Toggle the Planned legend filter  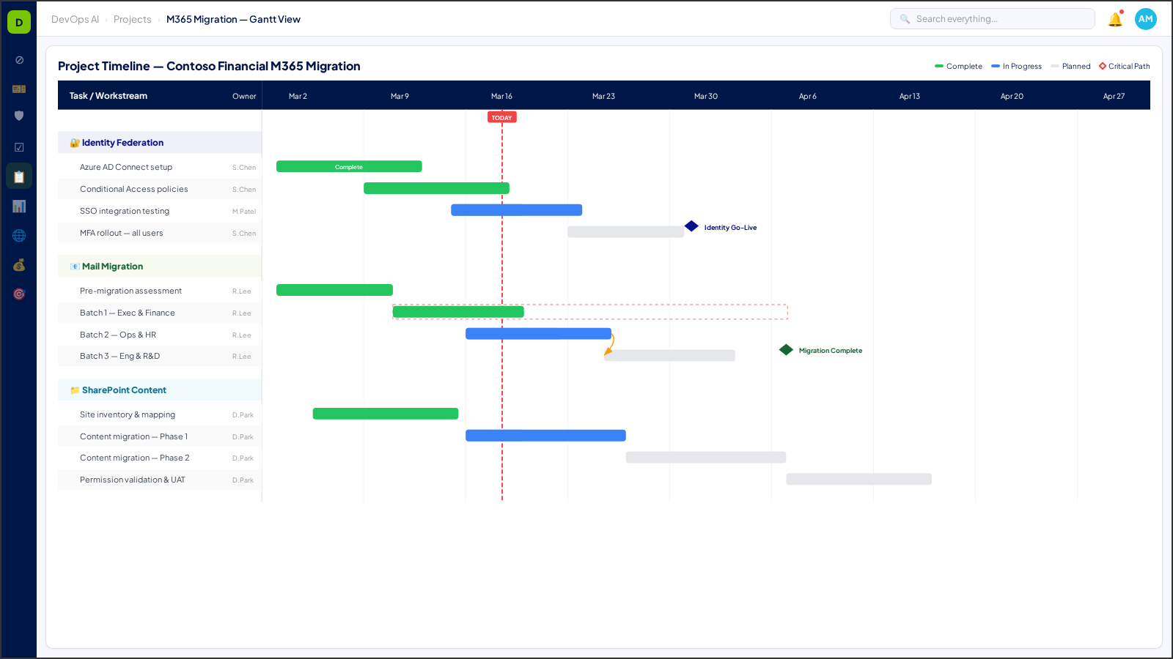click(1071, 66)
